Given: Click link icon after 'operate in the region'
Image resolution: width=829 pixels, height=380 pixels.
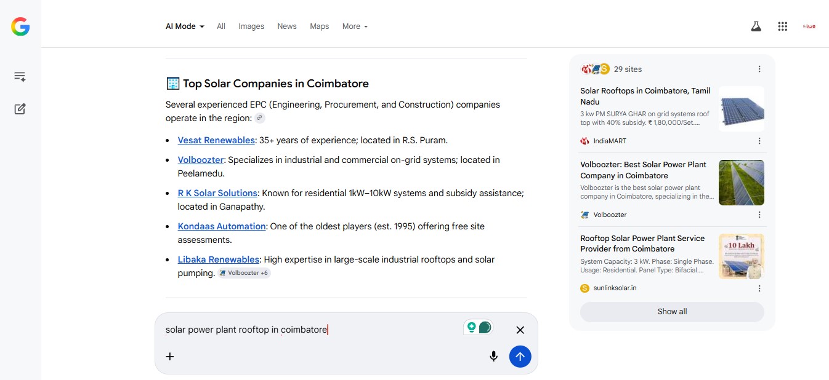Looking at the screenshot, I should pyautogui.click(x=260, y=118).
